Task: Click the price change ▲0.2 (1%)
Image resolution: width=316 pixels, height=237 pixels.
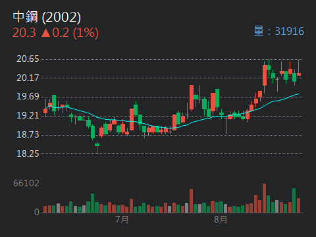Action: (70, 33)
